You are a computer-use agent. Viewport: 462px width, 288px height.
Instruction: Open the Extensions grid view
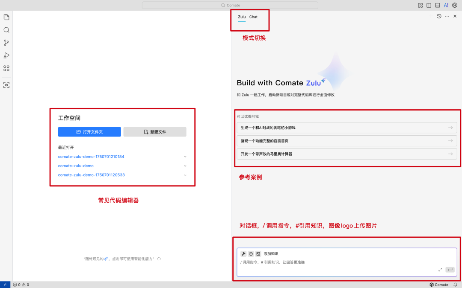click(x=6, y=68)
